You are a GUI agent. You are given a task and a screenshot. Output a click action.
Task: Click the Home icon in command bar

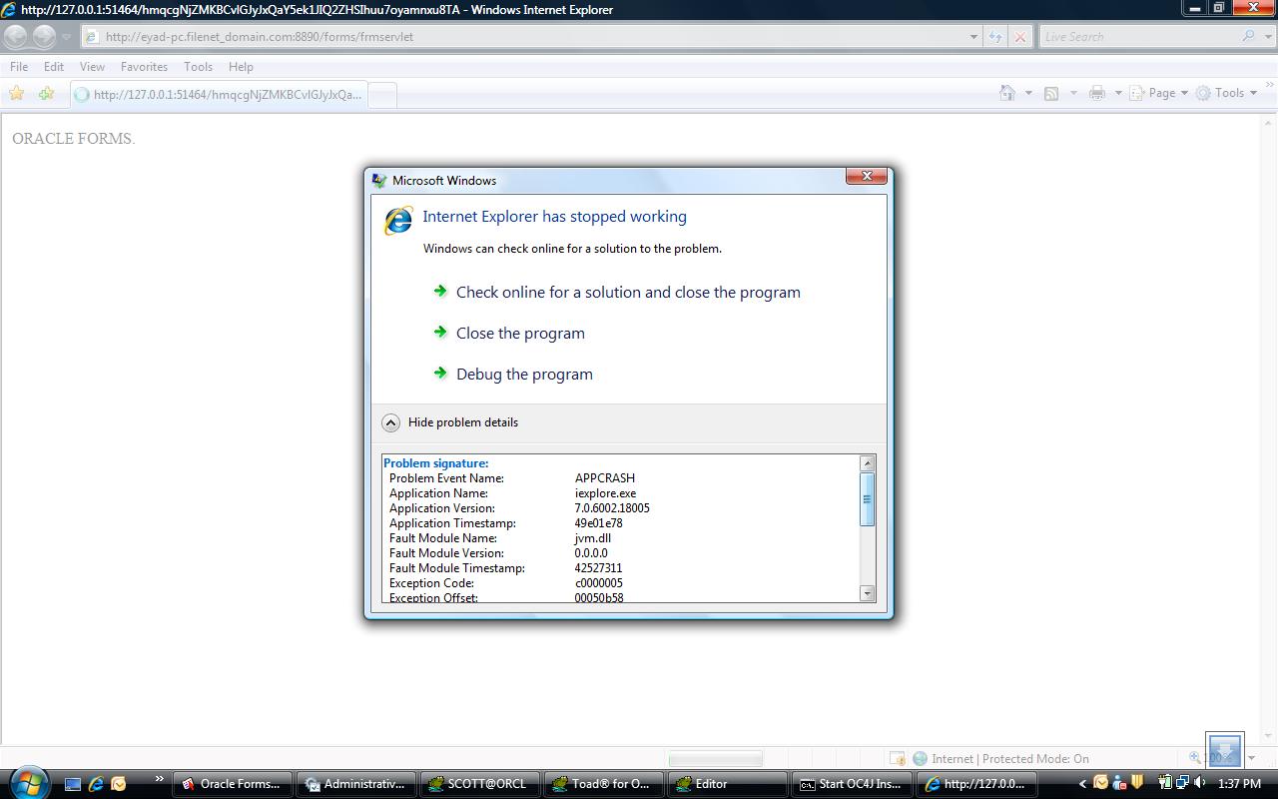pyautogui.click(x=1007, y=93)
